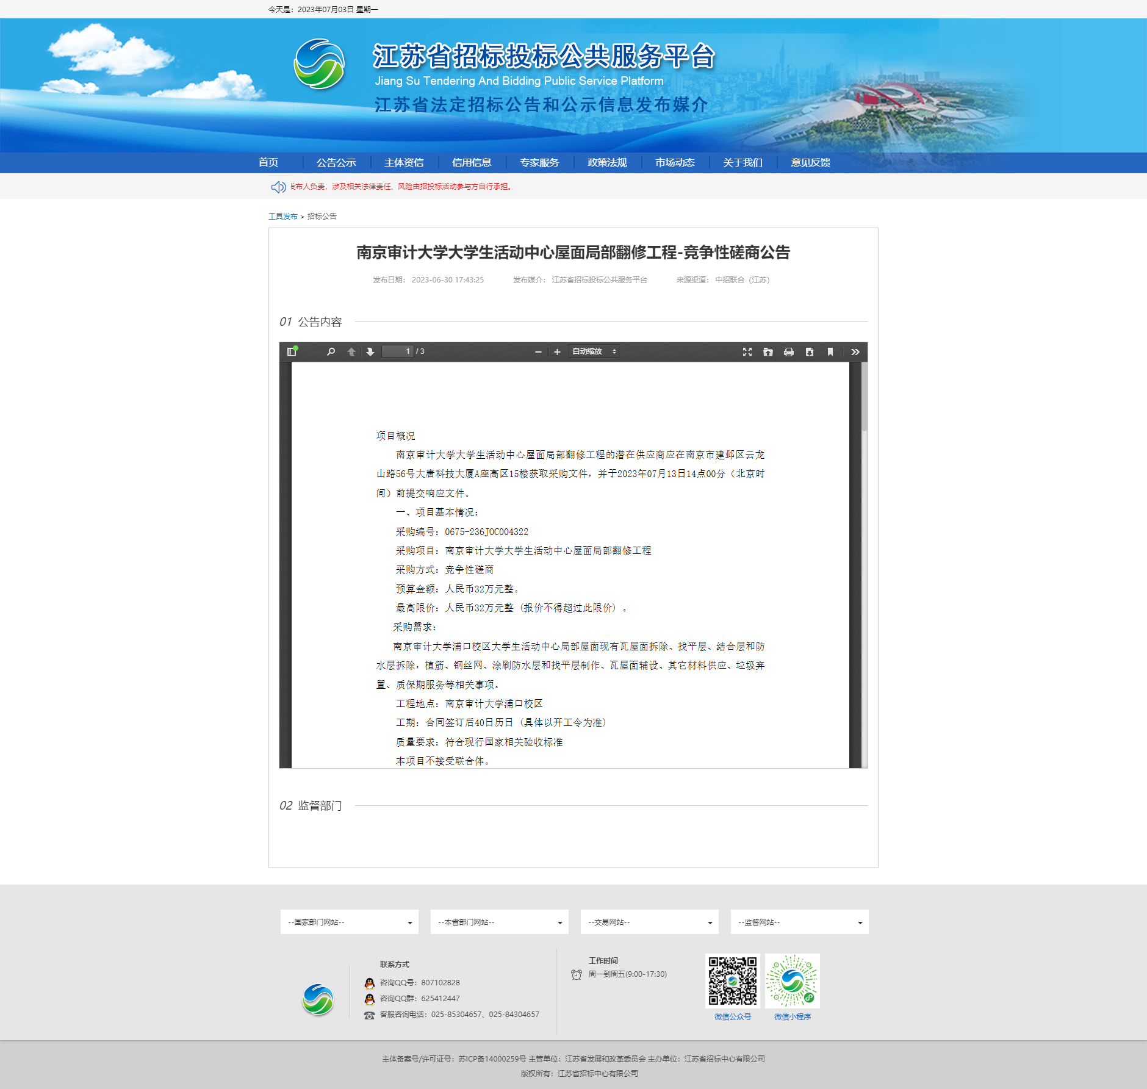Print the PDF document

click(x=789, y=352)
